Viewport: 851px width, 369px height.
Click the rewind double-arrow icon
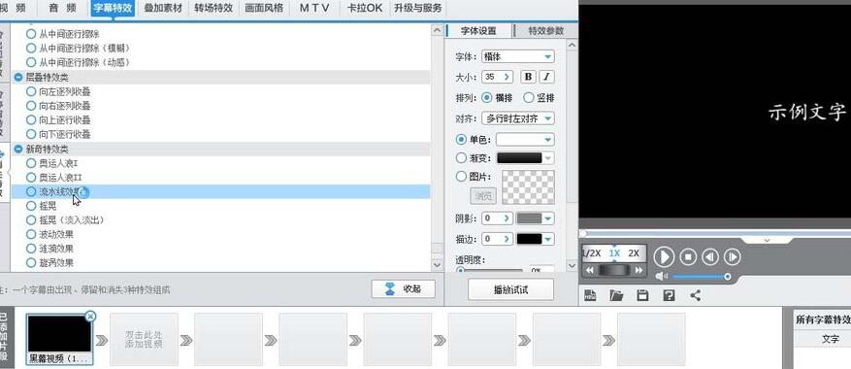click(589, 270)
